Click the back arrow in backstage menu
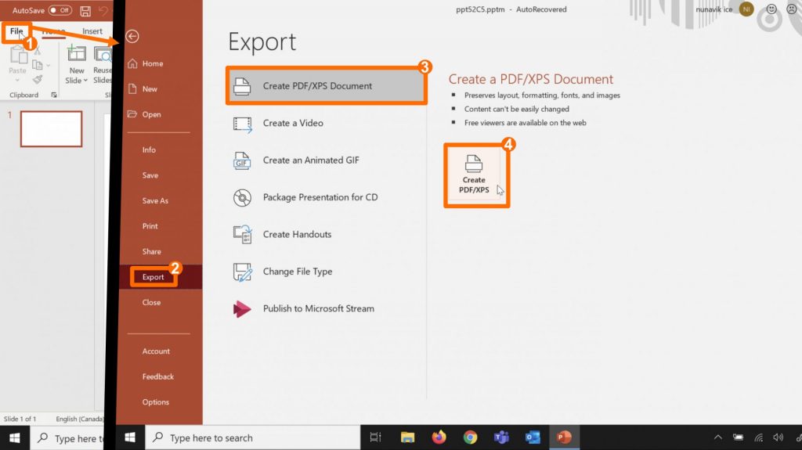 tap(132, 37)
